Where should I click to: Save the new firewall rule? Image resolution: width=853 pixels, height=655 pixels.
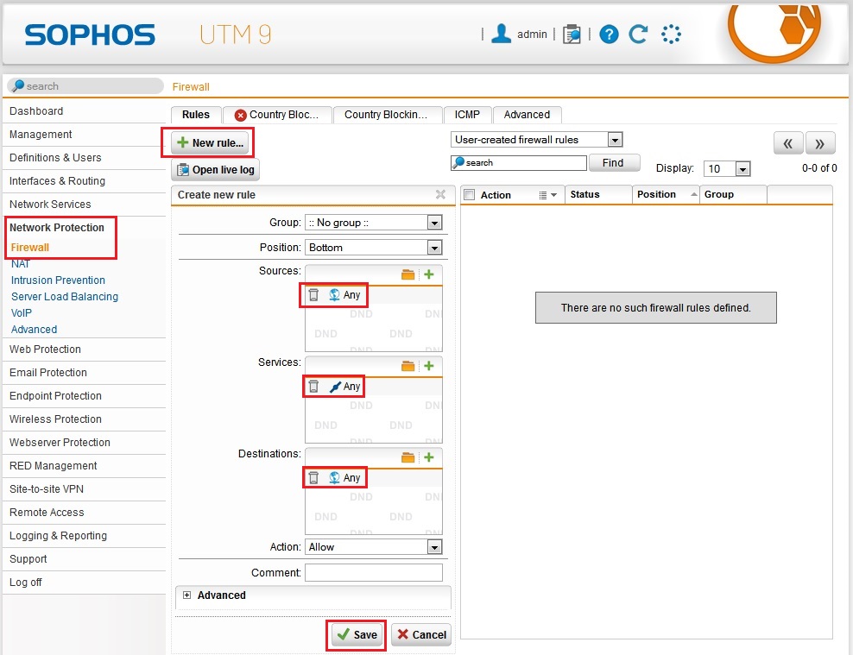(357, 634)
